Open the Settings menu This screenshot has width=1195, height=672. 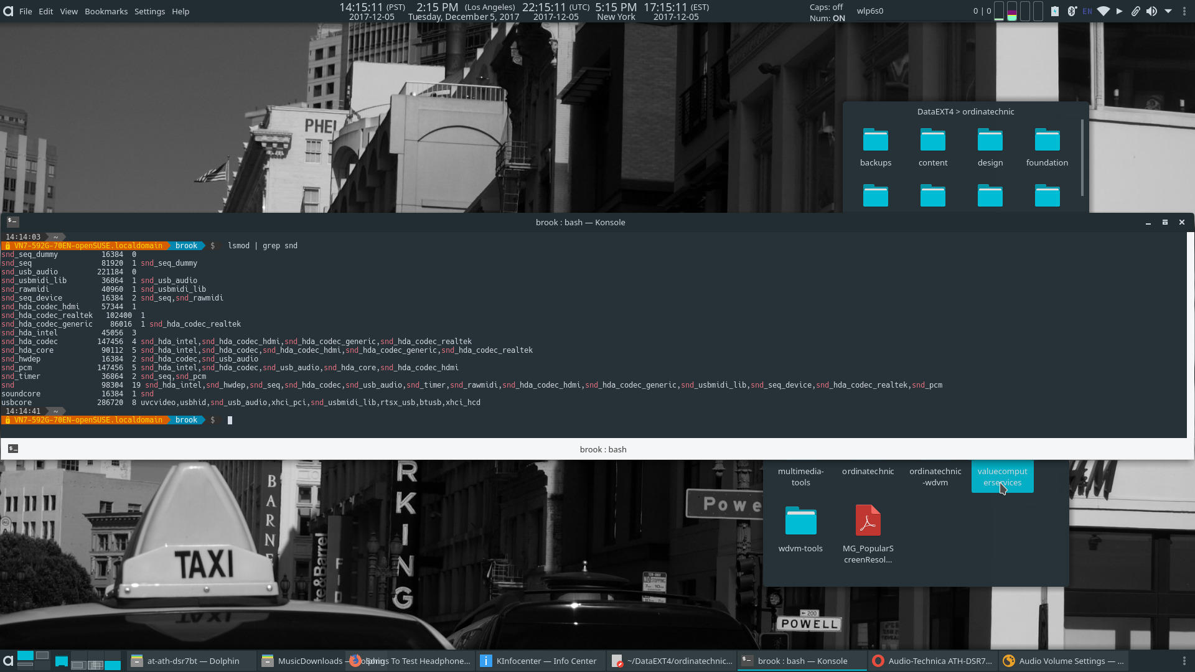(x=150, y=11)
